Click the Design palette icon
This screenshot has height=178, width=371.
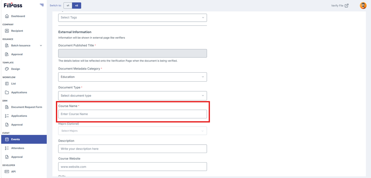[x=7, y=69]
